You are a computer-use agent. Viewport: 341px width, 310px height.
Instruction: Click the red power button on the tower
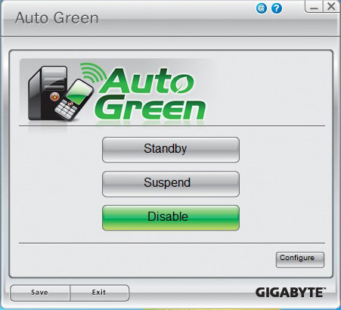pos(54,96)
